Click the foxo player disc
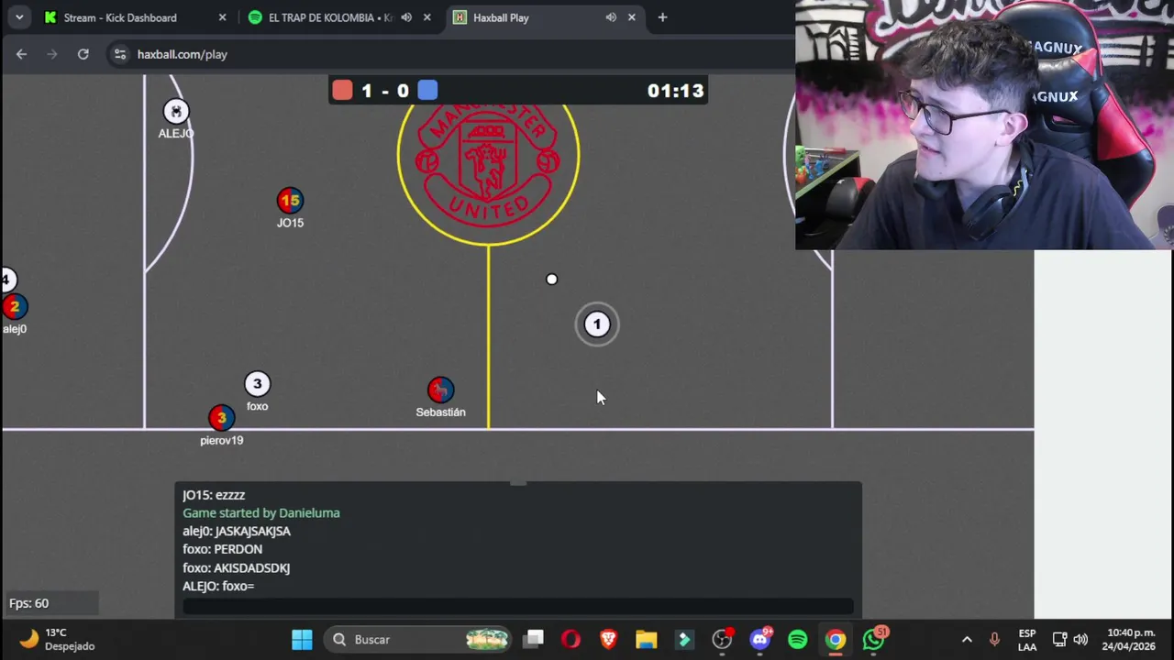Viewport: 1174px width, 660px height. [258, 384]
